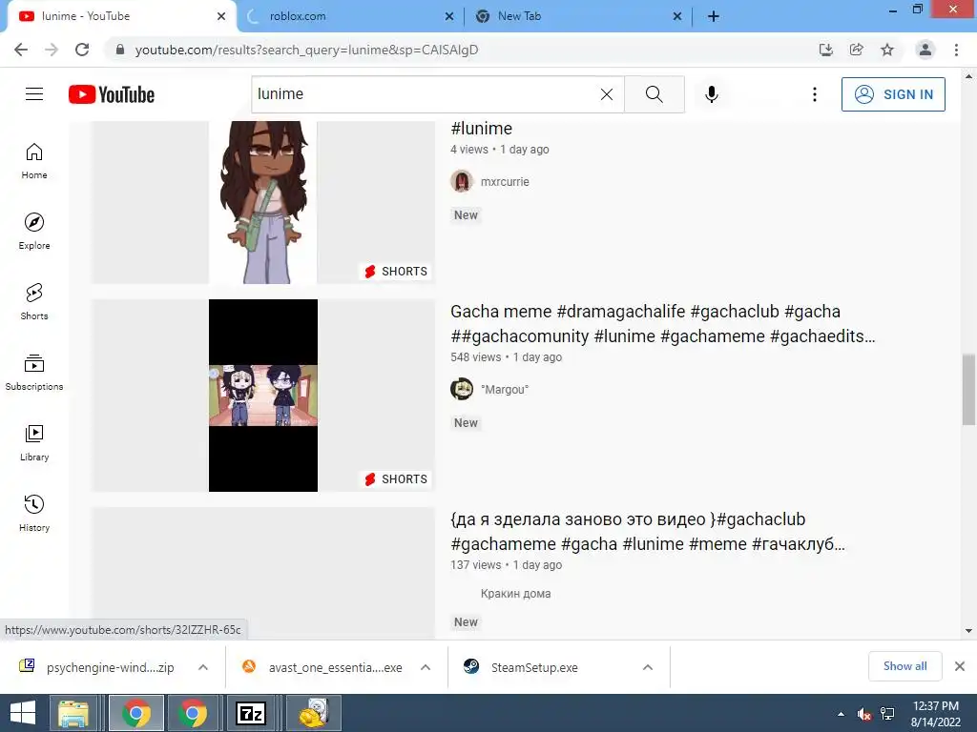Close the downloads bar
The width and height of the screenshot is (977, 732).
coord(960,666)
